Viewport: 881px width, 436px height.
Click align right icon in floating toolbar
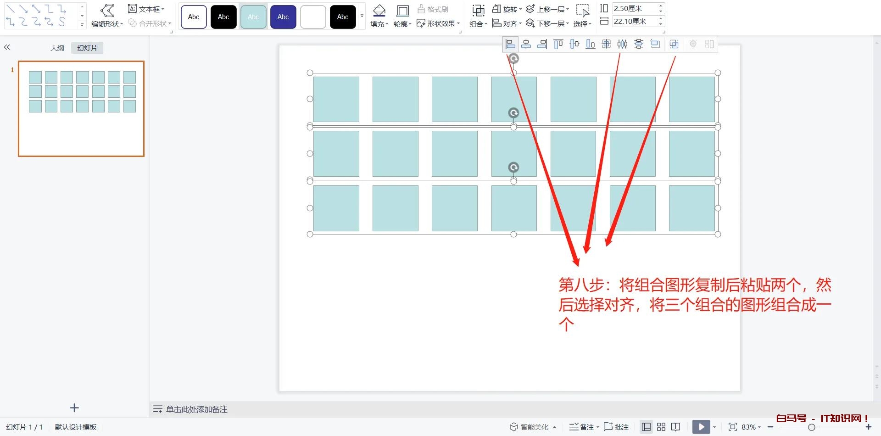542,45
